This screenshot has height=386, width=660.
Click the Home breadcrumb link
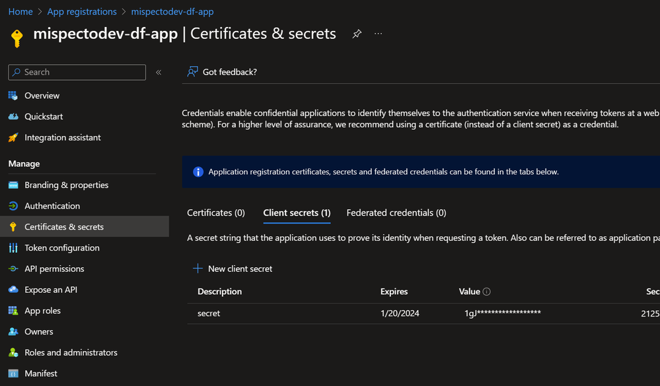[20, 12]
